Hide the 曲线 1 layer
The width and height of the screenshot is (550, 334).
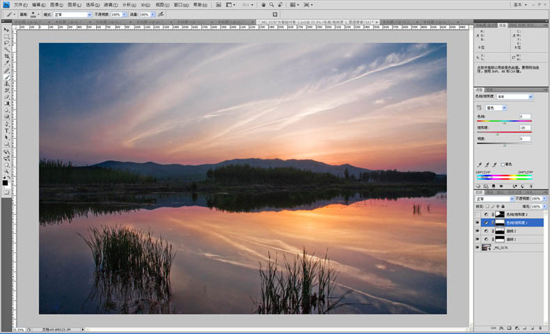coord(478,240)
